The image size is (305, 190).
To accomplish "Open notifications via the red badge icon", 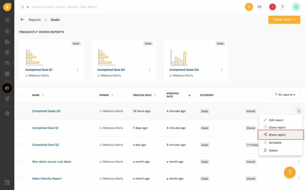I will [x=272, y=7].
